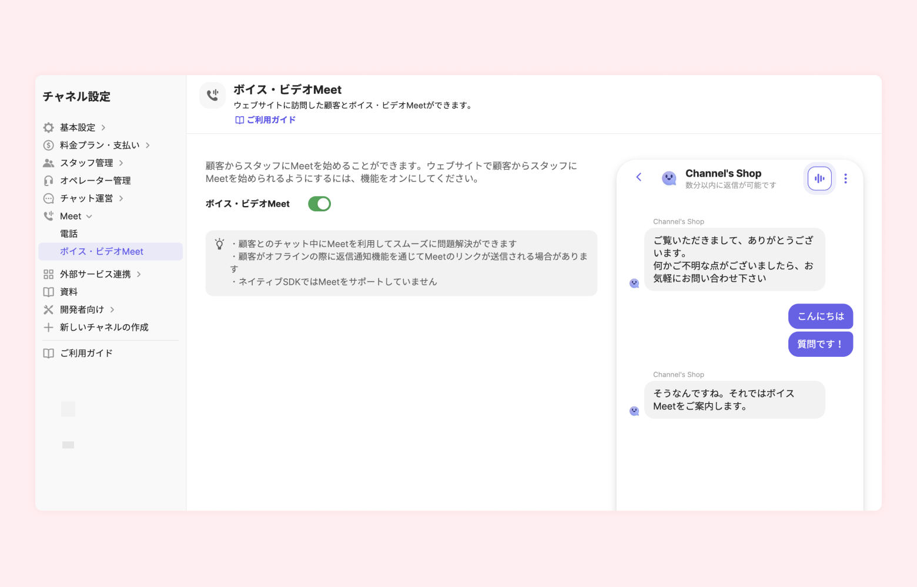Expand the チャット運営 chevron
Image resolution: width=917 pixels, height=587 pixels.
click(x=121, y=198)
